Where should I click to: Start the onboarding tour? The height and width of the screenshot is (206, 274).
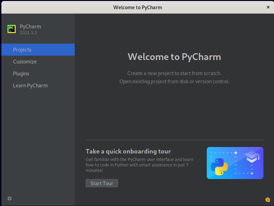[x=102, y=183]
